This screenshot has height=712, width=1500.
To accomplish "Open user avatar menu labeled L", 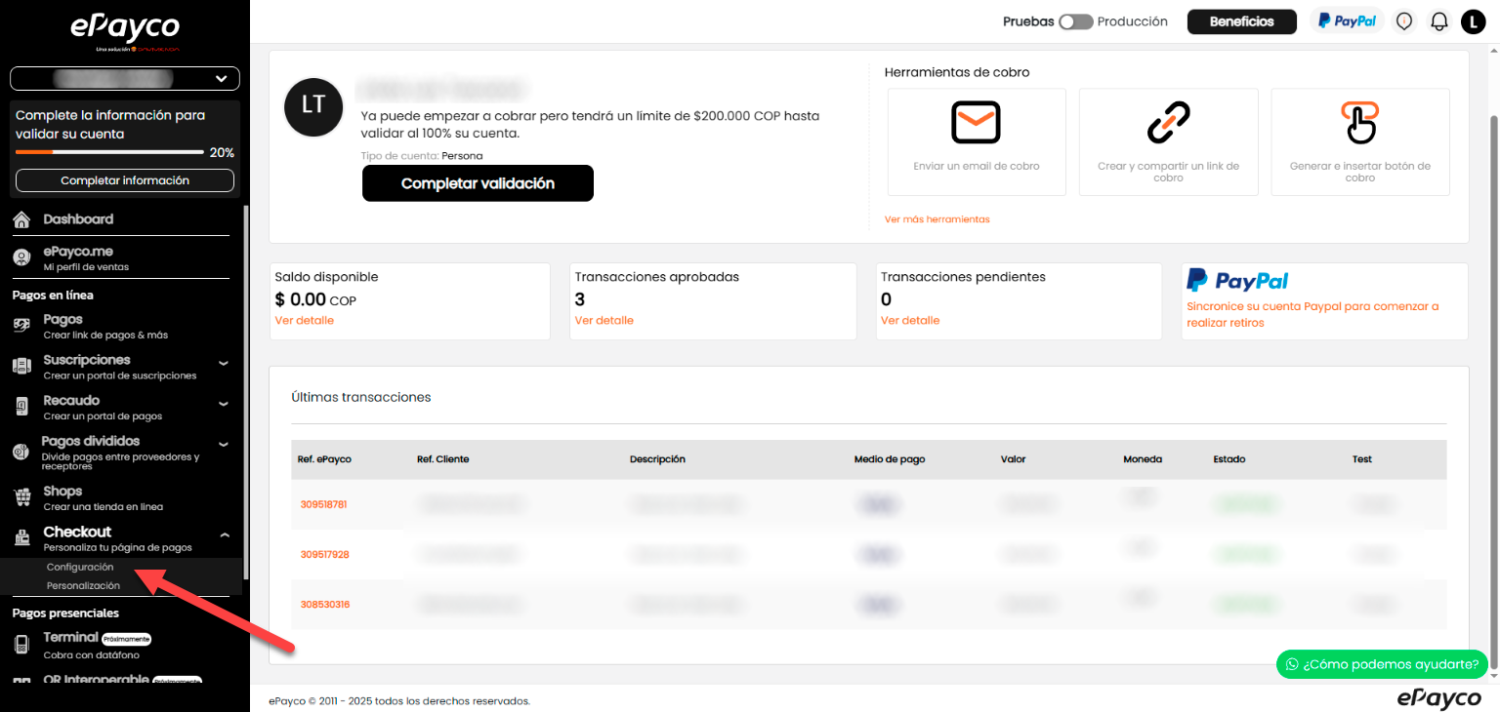I will coord(1473,21).
